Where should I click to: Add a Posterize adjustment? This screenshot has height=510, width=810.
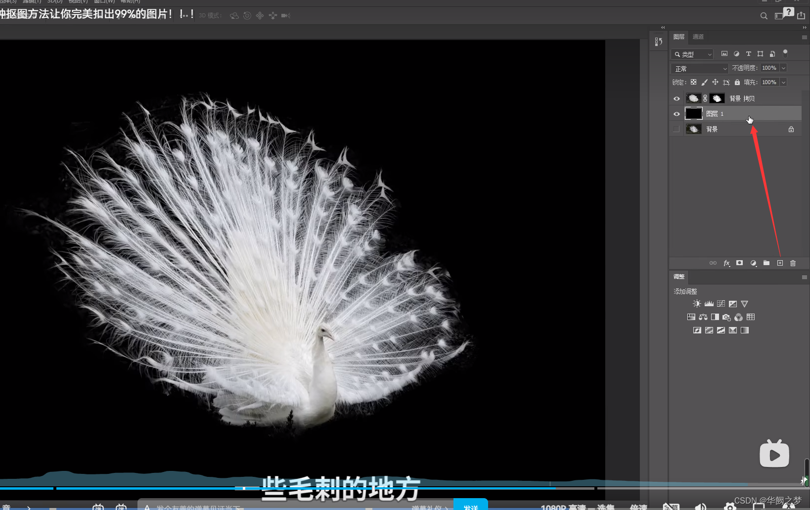pyautogui.click(x=709, y=330)
